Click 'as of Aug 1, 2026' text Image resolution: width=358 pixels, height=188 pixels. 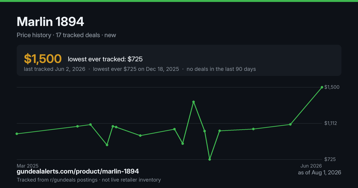[320, 172]
